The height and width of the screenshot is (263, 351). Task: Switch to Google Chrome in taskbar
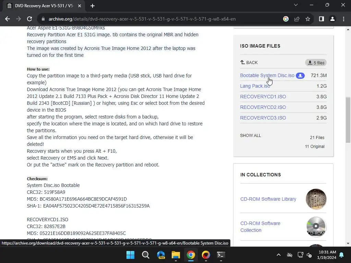point(191,255)
